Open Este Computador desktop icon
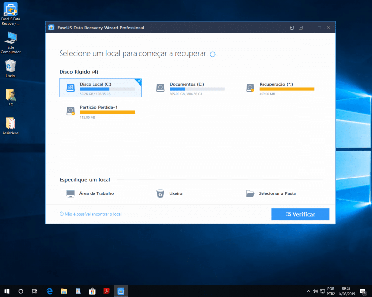This screenshot has height=297, width=372. 11,43
